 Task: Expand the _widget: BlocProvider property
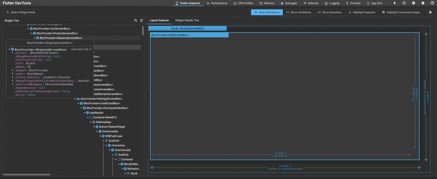click(x=13, y=71)
